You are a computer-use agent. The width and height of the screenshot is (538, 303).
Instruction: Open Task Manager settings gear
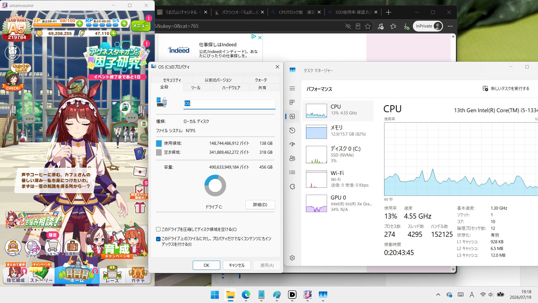292,258
